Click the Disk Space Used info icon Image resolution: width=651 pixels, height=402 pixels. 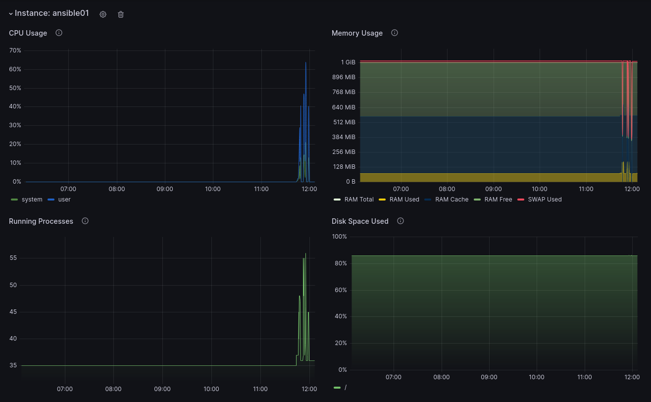[x=401, y=221]
